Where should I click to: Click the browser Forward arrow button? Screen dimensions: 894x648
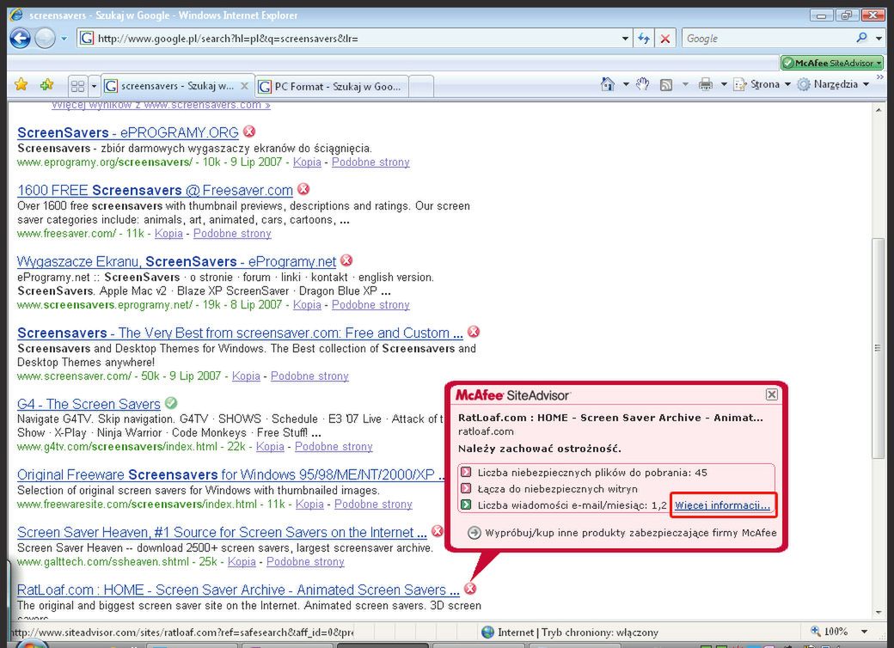point(45,38)
